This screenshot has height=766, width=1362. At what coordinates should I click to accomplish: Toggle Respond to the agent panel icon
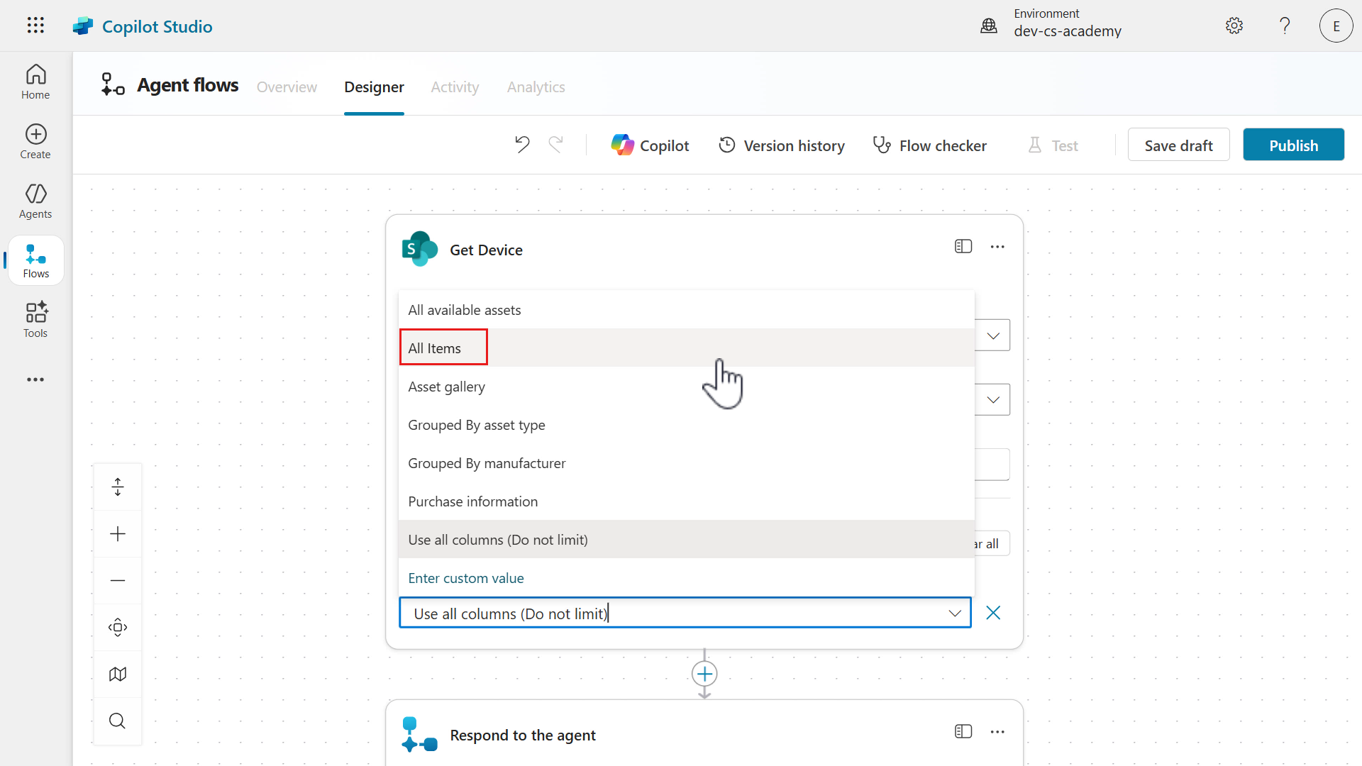[963, 731]
